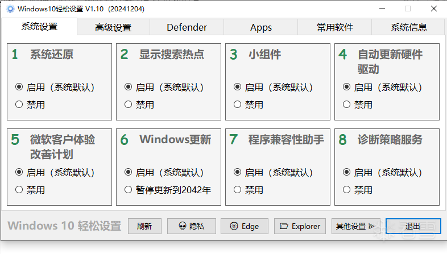The image size is (447, 254).
Task: Select 启用 for 微软客户体验改善计划
Action: [55, 172]
